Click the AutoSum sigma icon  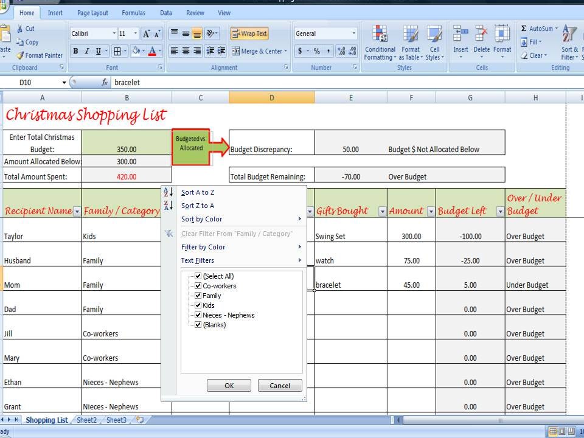pos(524,29)
